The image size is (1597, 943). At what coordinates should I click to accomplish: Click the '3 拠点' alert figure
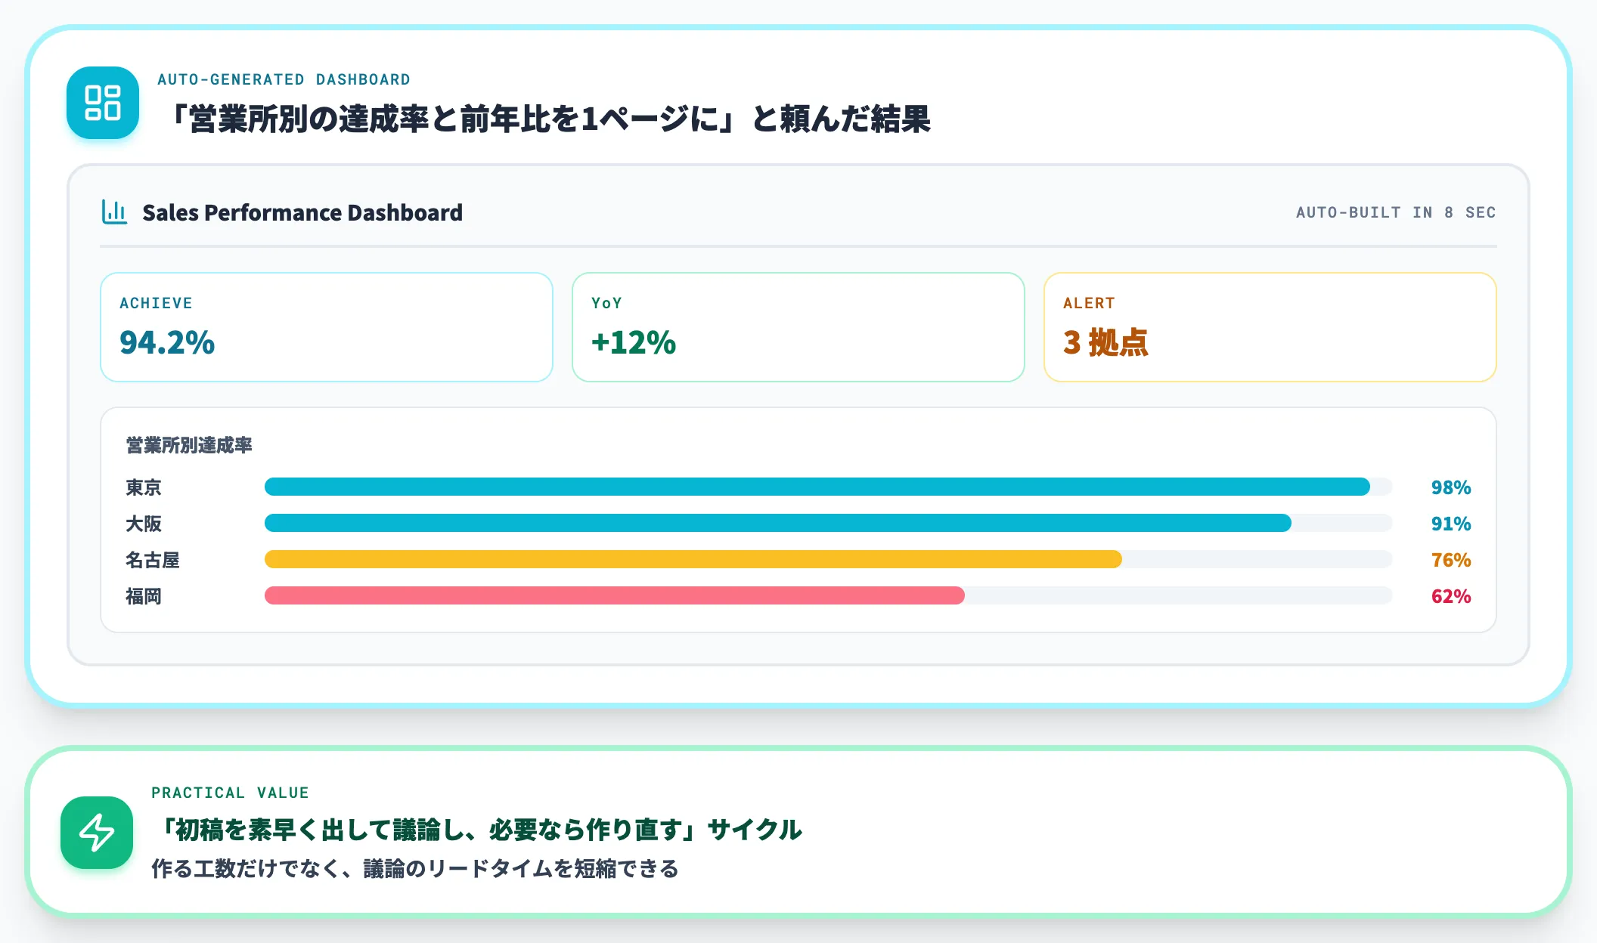pos(1105,342)
